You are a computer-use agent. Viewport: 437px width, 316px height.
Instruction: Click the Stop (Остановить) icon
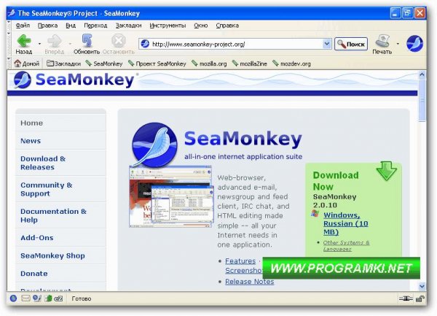[119, 41]
